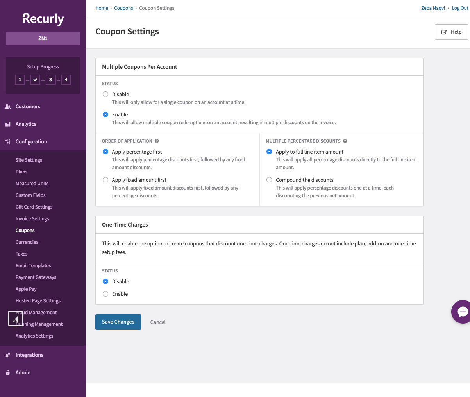This screenshot has height=397, width=470.
Task: Click the Recurly logo
Action: coord(43,19)
